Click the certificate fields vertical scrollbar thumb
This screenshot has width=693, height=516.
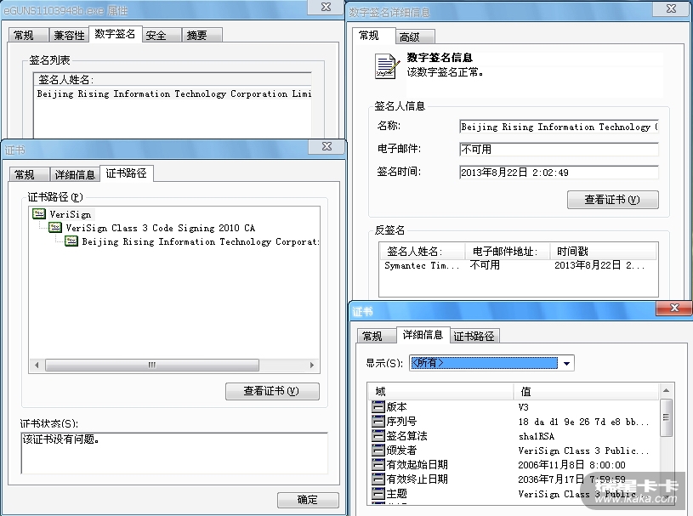[666, 417]
